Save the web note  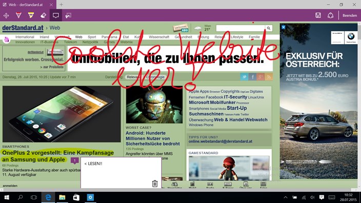coord(318,15)
